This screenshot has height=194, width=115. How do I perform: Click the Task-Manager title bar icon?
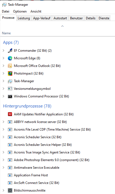4,5
